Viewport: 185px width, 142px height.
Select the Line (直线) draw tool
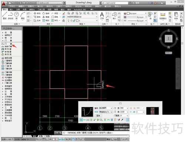(4, 15)
